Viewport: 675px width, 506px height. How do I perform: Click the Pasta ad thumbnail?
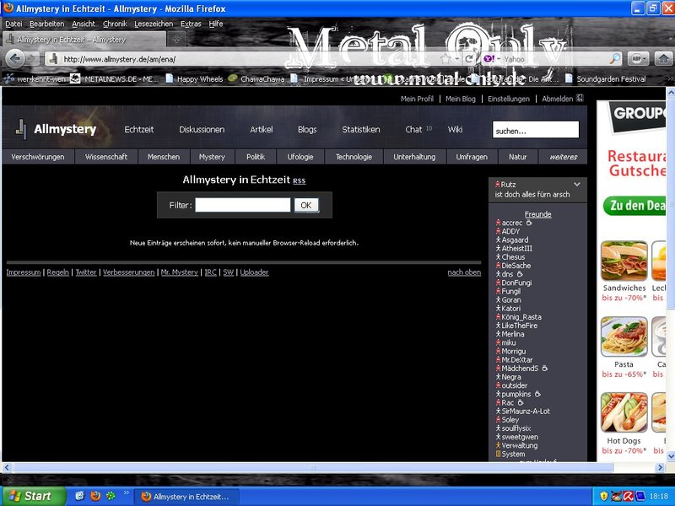(624, 336)
